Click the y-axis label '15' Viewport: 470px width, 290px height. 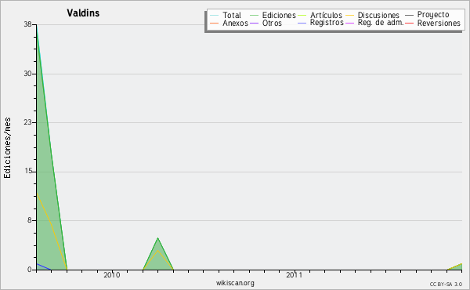point(28,171)
